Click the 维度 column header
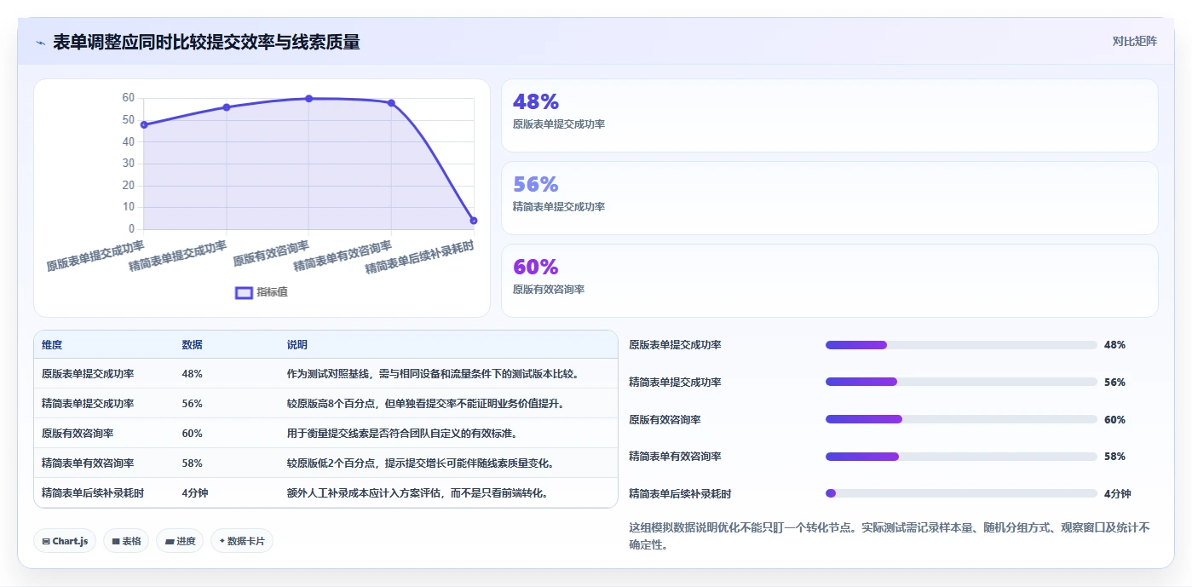 point(52,345)
